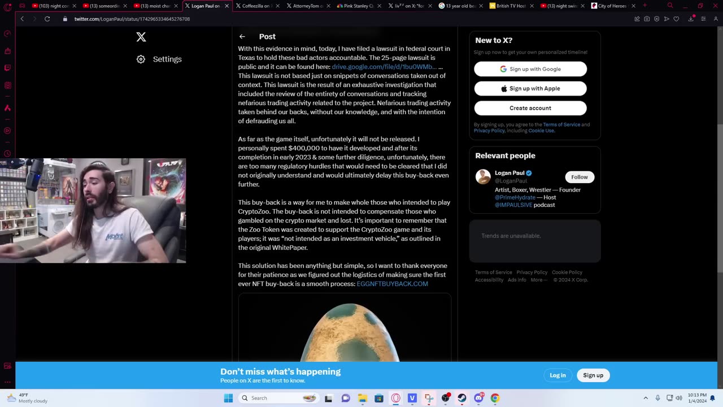This screenshot has height=407, width=723.
Task: Open Windows Start menu
Action: [x=228, y=398]
